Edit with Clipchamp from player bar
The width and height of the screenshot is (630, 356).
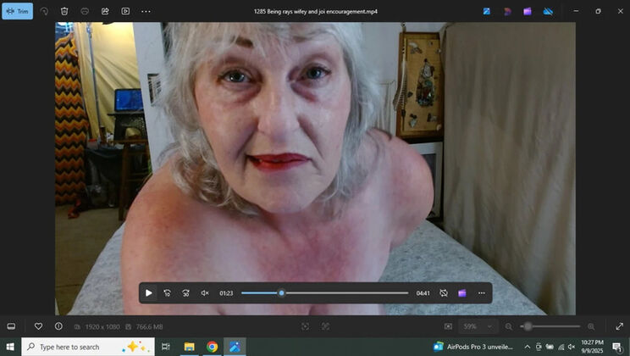462,292
